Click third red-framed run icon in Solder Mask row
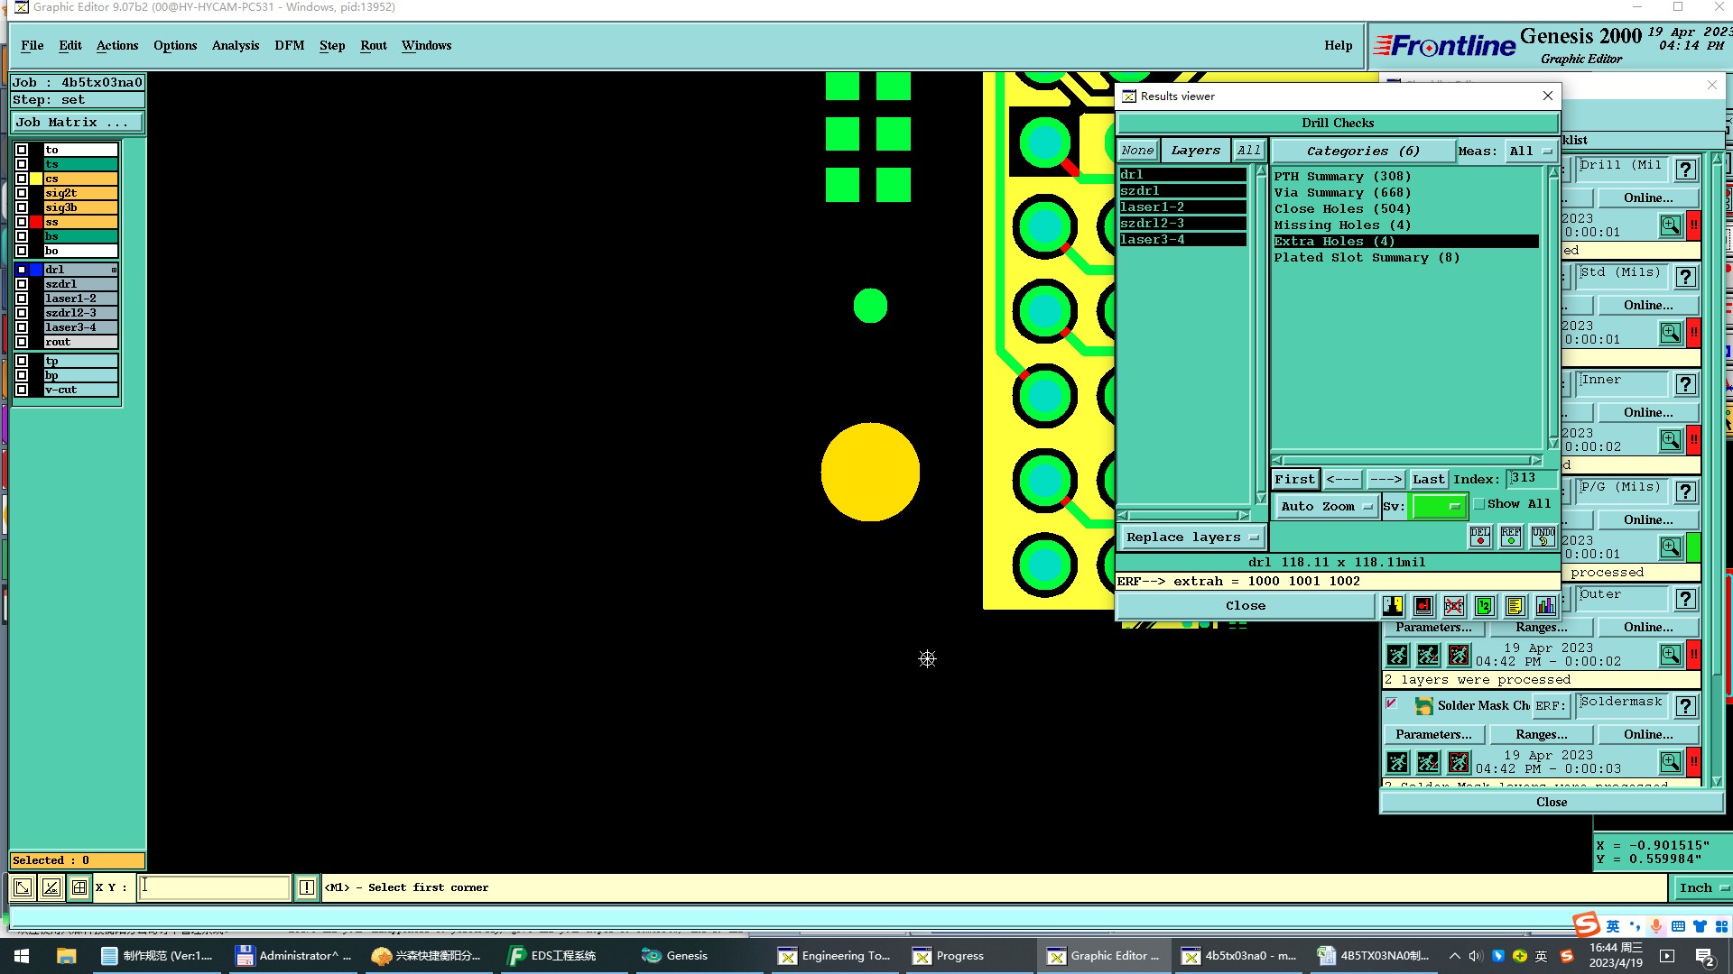Image resolution: width=1733 pixels, height=974 pixels. point(1459,762)
